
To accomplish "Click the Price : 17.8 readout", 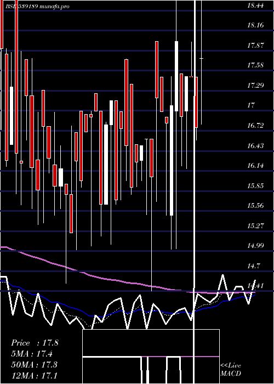I will pyautogui.click(x=35, y=343).
